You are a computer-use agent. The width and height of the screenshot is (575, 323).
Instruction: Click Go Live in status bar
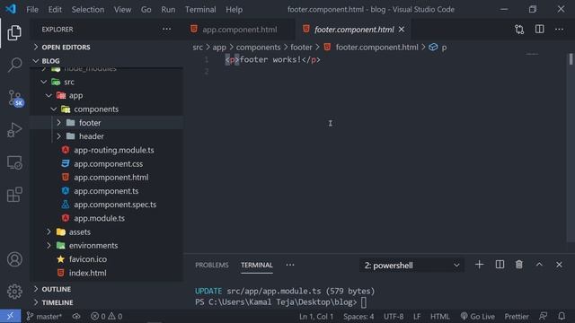tap(477, 316)
